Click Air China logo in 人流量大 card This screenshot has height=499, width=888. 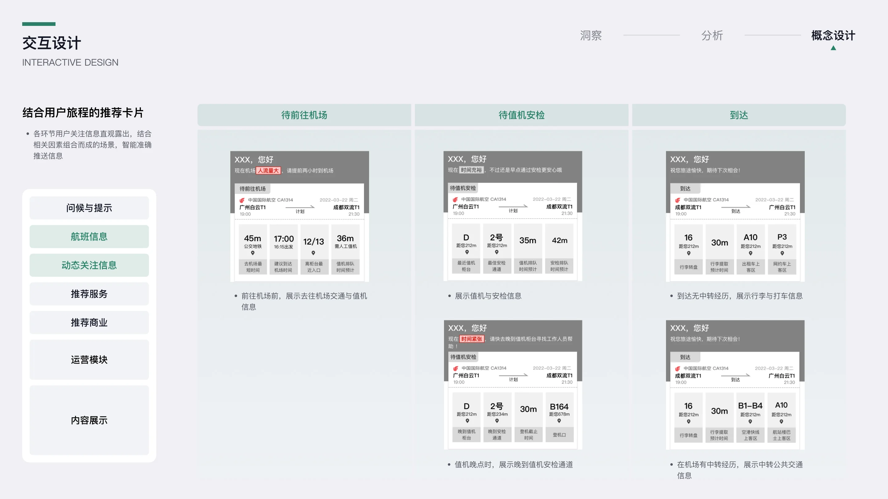pyautogui.click(x=242, y=200)
